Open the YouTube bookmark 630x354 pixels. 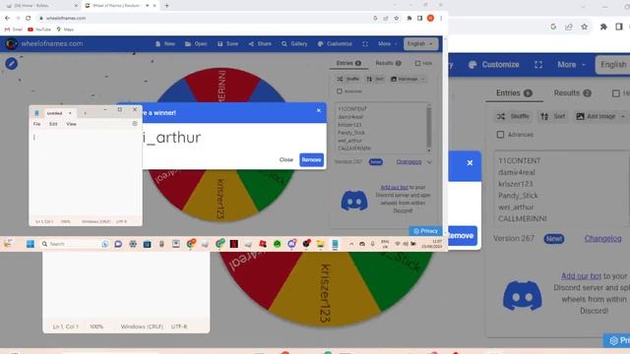pyautogui.click(x=39, y=29)
